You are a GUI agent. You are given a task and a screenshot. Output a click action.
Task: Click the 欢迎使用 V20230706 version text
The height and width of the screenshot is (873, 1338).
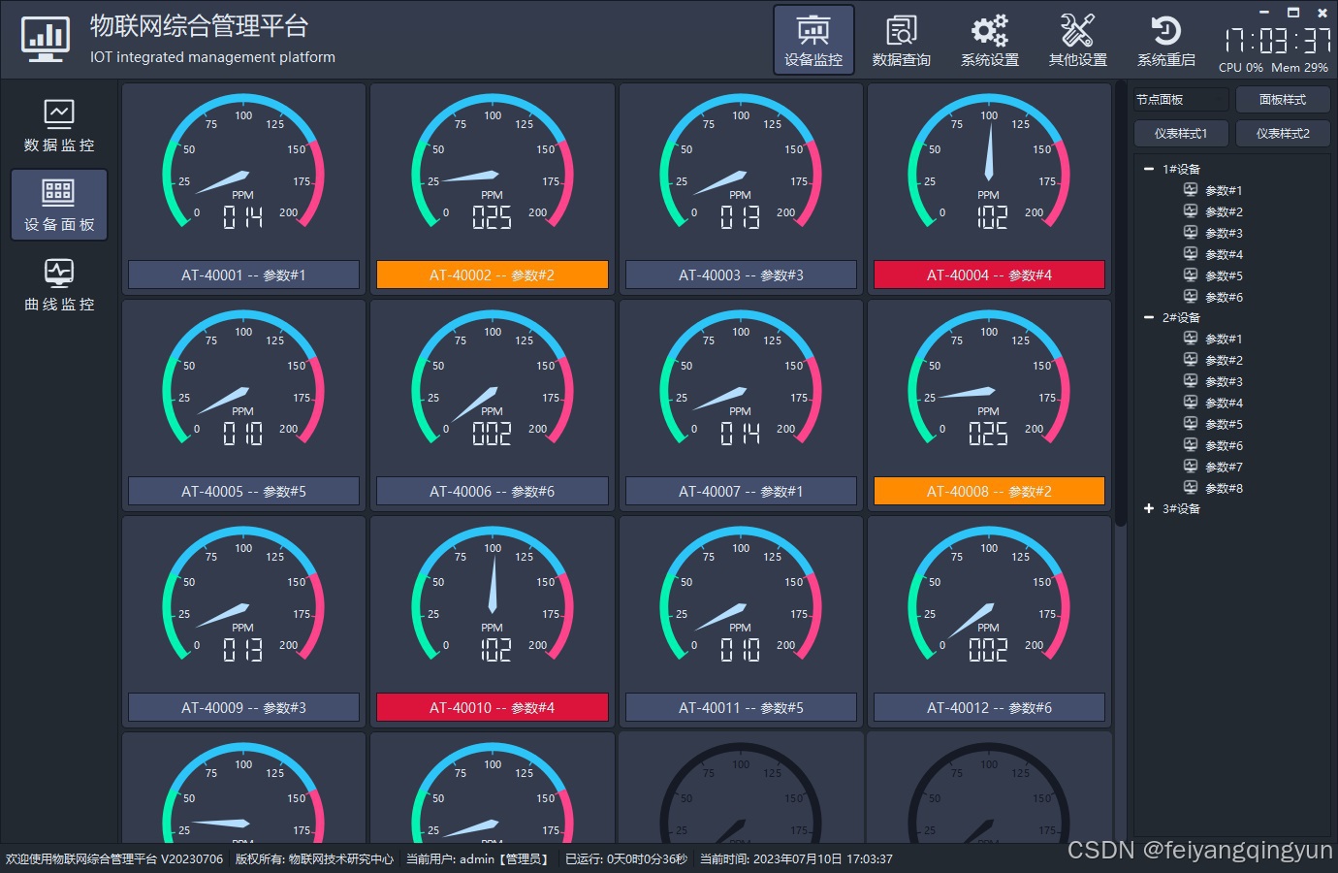pyautogui.click(x=114, y=858)
